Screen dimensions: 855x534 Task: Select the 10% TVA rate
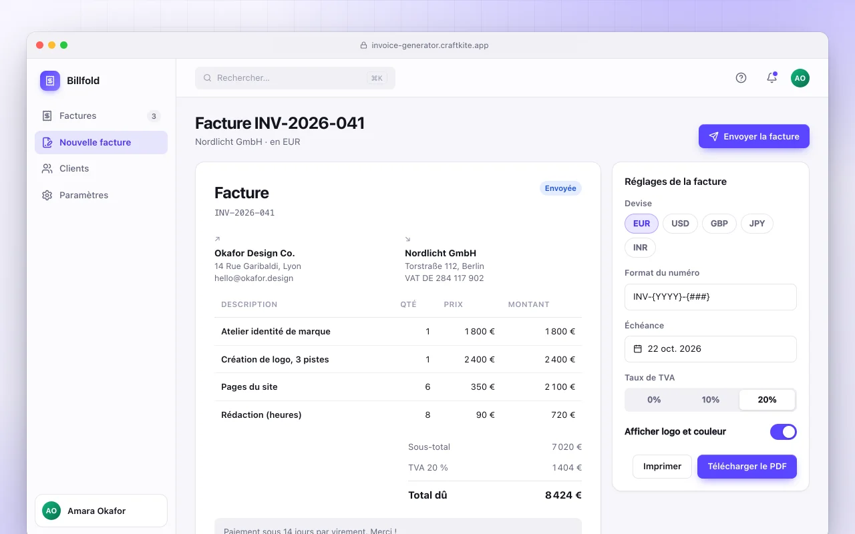point(711,400)
